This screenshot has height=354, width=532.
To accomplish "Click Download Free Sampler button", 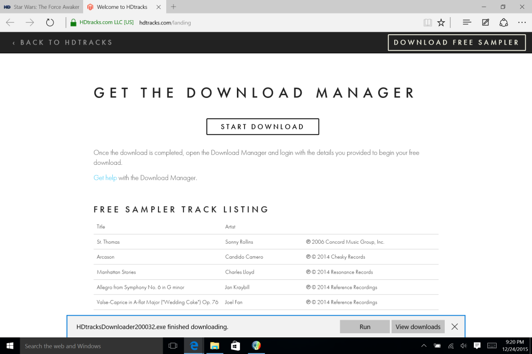I will 457,43.
